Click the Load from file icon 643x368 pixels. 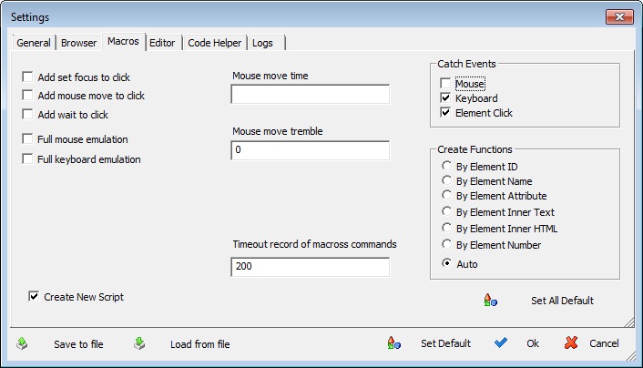[x=139, y=343]
